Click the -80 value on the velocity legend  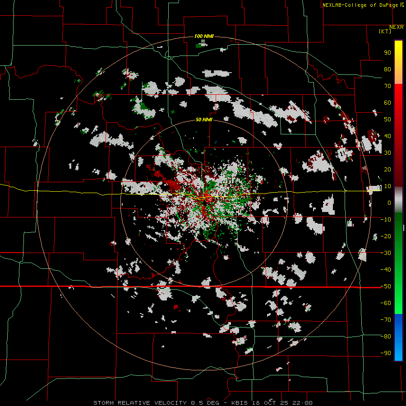pos(386,337)
